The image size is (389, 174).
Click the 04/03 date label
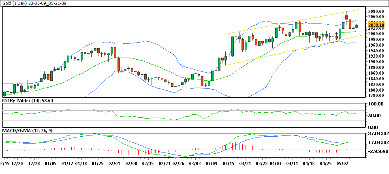(x=276, y=164)
